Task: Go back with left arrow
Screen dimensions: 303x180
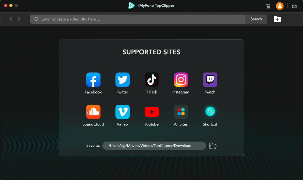Action: (x=11, y=19)
